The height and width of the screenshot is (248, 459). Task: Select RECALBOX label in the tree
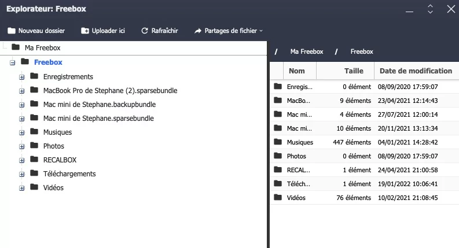60,160
